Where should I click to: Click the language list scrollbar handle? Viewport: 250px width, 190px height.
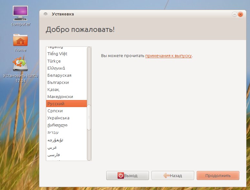tap(89, 117)
